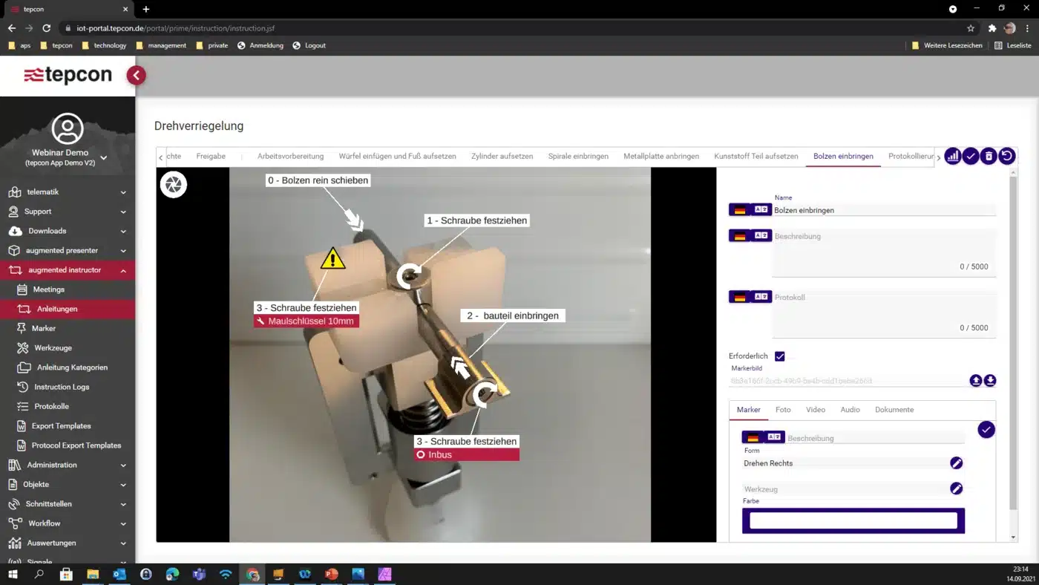
Task: Go to Werkzeuge in the sidebar
Action: (53, 348)
